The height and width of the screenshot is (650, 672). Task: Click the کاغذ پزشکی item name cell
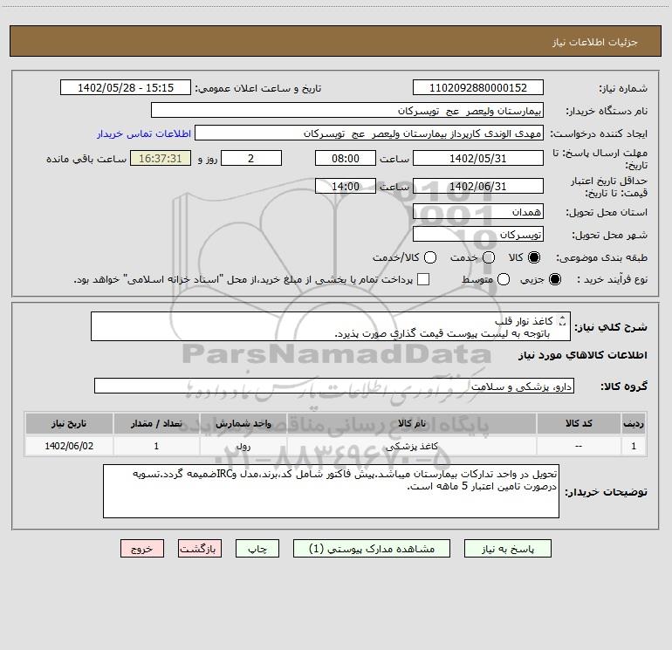tap(411, 446)
